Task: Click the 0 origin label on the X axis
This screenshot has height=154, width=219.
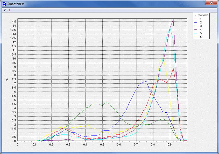Action: coord(18,144)
